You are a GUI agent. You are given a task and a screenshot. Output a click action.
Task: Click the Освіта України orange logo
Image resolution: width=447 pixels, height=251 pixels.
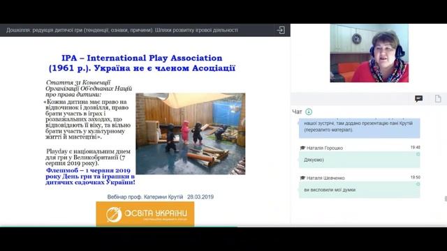tap(145, 214)
